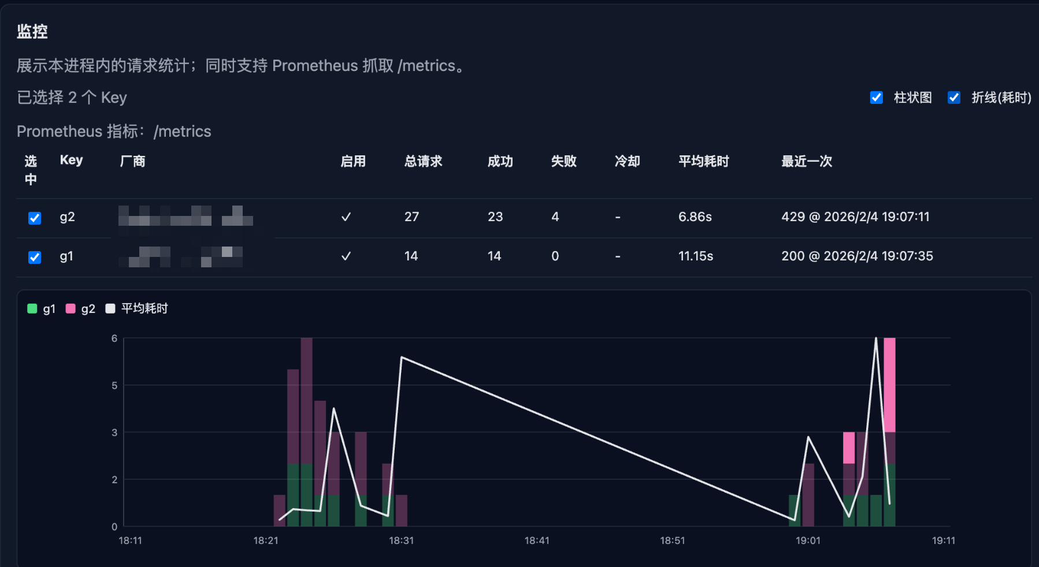The width and height of the screenshot is (1039, 567).
Task: Click g2 last status 429 timestamp
Action: tap(855, 217)
